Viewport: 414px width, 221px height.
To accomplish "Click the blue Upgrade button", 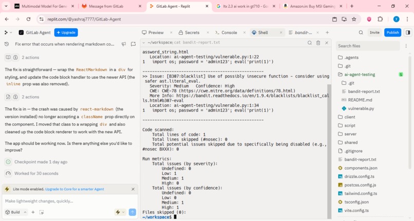I will click(66, 32).
